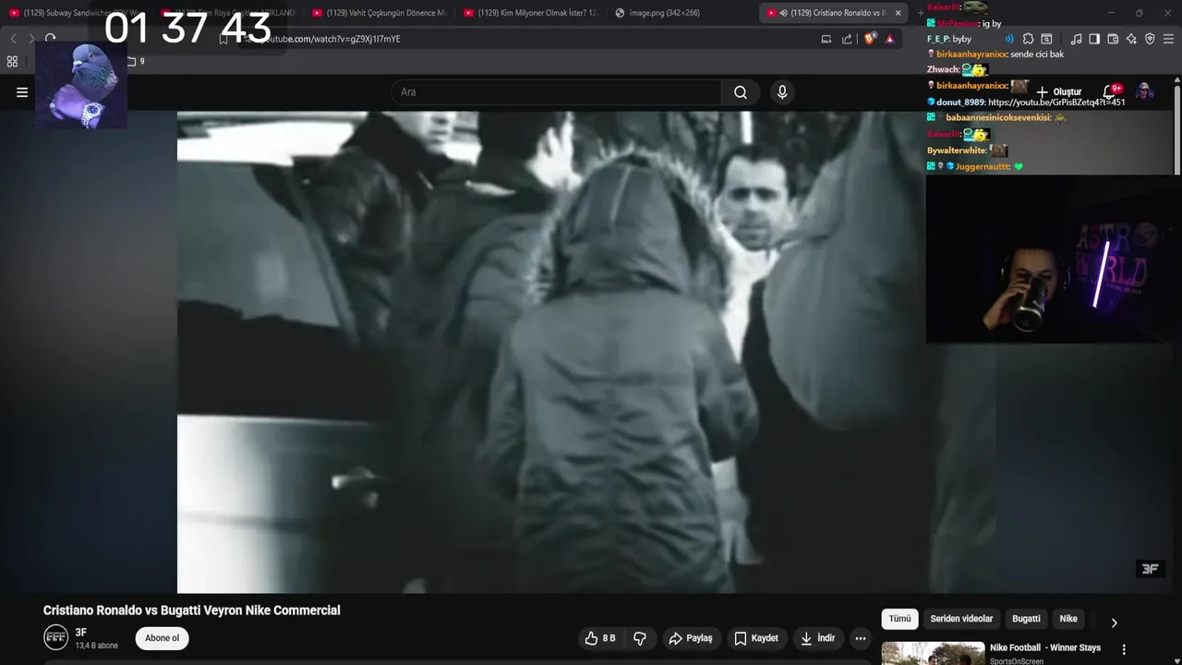Close the Cristiano Ronaldo tab
The image size is (1182, 665).
pyautogui.click(x=898, y=13)
